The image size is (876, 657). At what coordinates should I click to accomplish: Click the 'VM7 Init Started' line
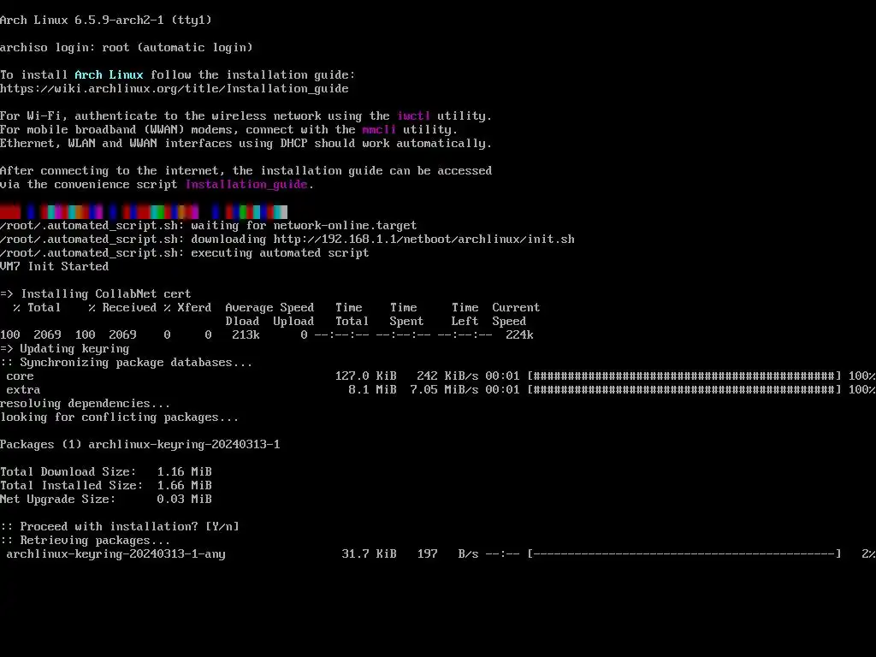pyautogui.click(x=54, y=267)
